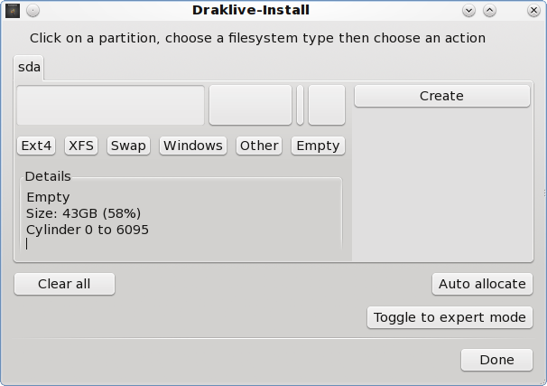The width and height of the screenshot is (547, 386).
Task: Select the narrow third partition sliver
Action: (x=300, y=105)
